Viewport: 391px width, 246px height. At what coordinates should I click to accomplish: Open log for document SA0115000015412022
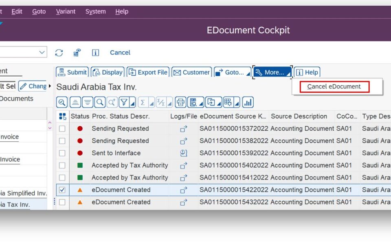click(x=184, y=178)
